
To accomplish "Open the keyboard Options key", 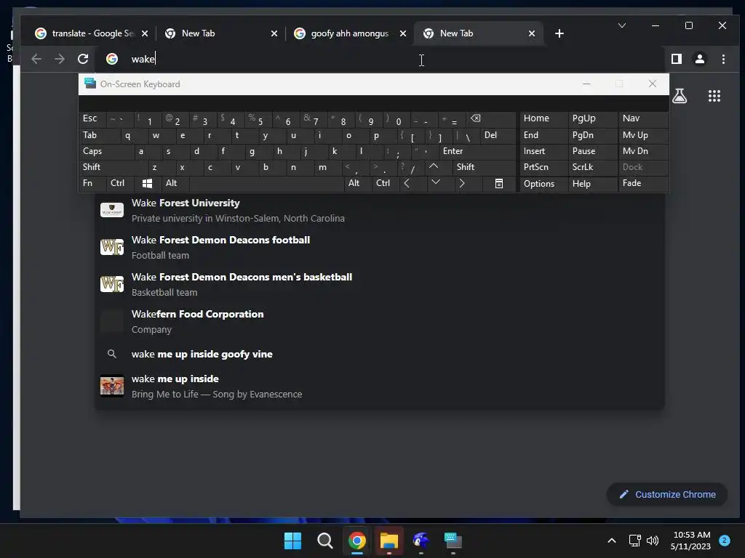I will click(543, 184).
